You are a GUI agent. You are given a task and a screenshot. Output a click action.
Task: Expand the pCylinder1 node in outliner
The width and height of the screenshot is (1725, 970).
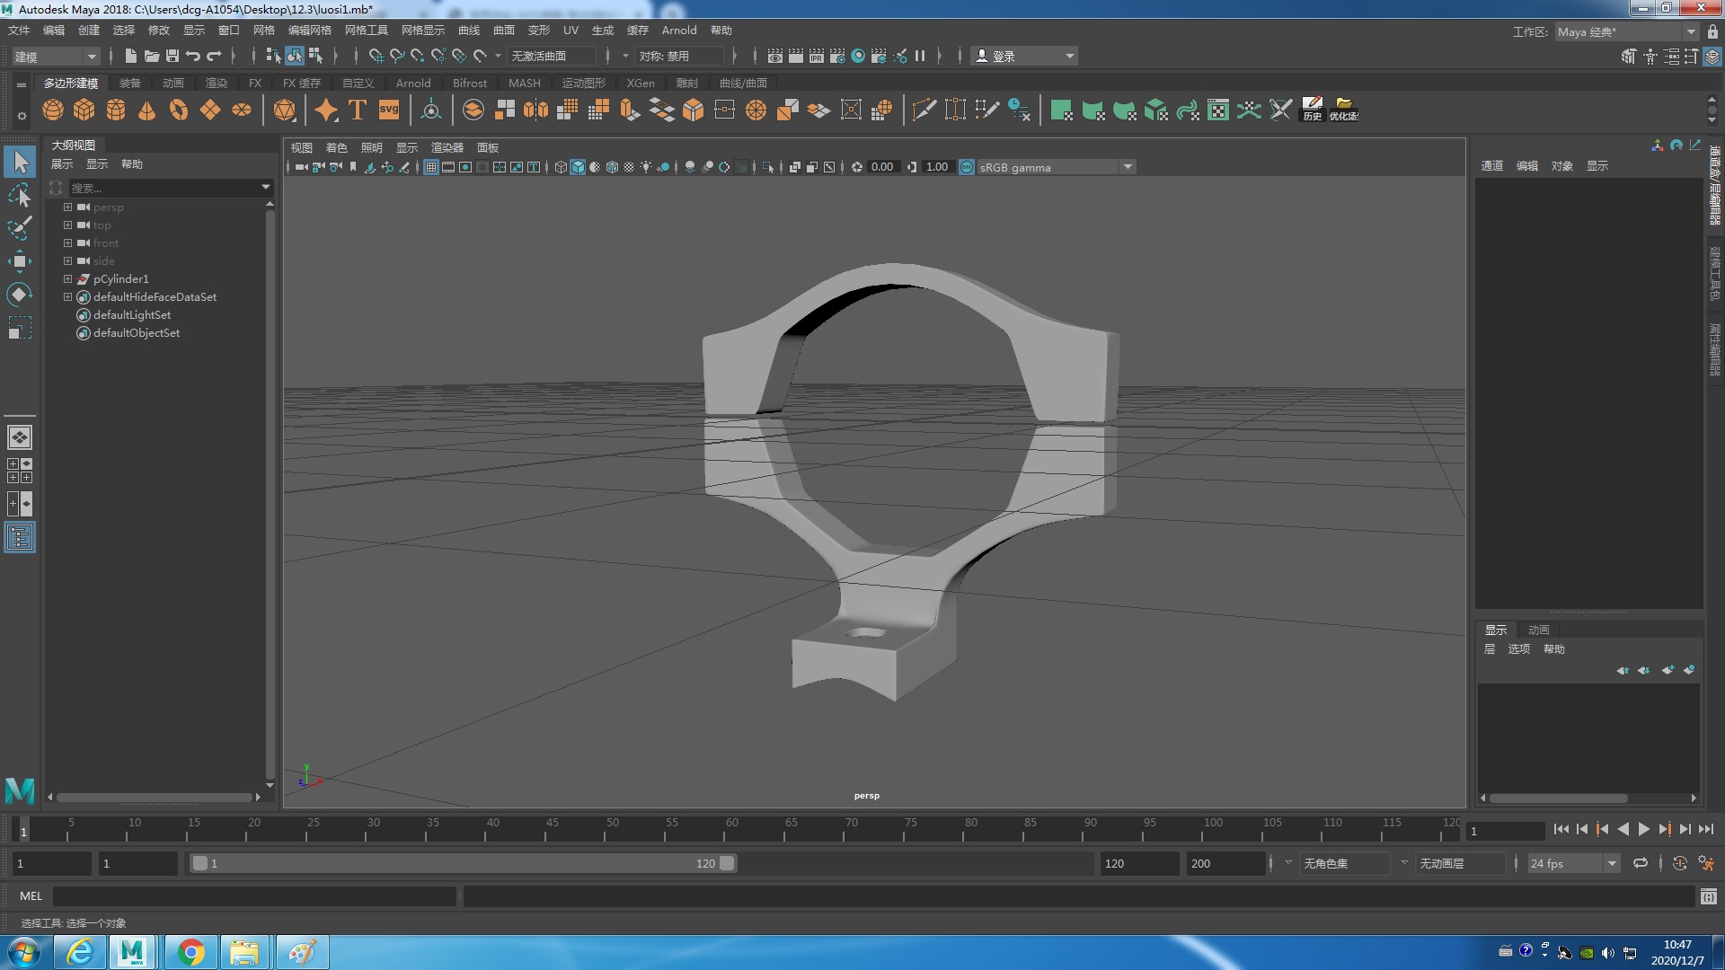(67, 278)
